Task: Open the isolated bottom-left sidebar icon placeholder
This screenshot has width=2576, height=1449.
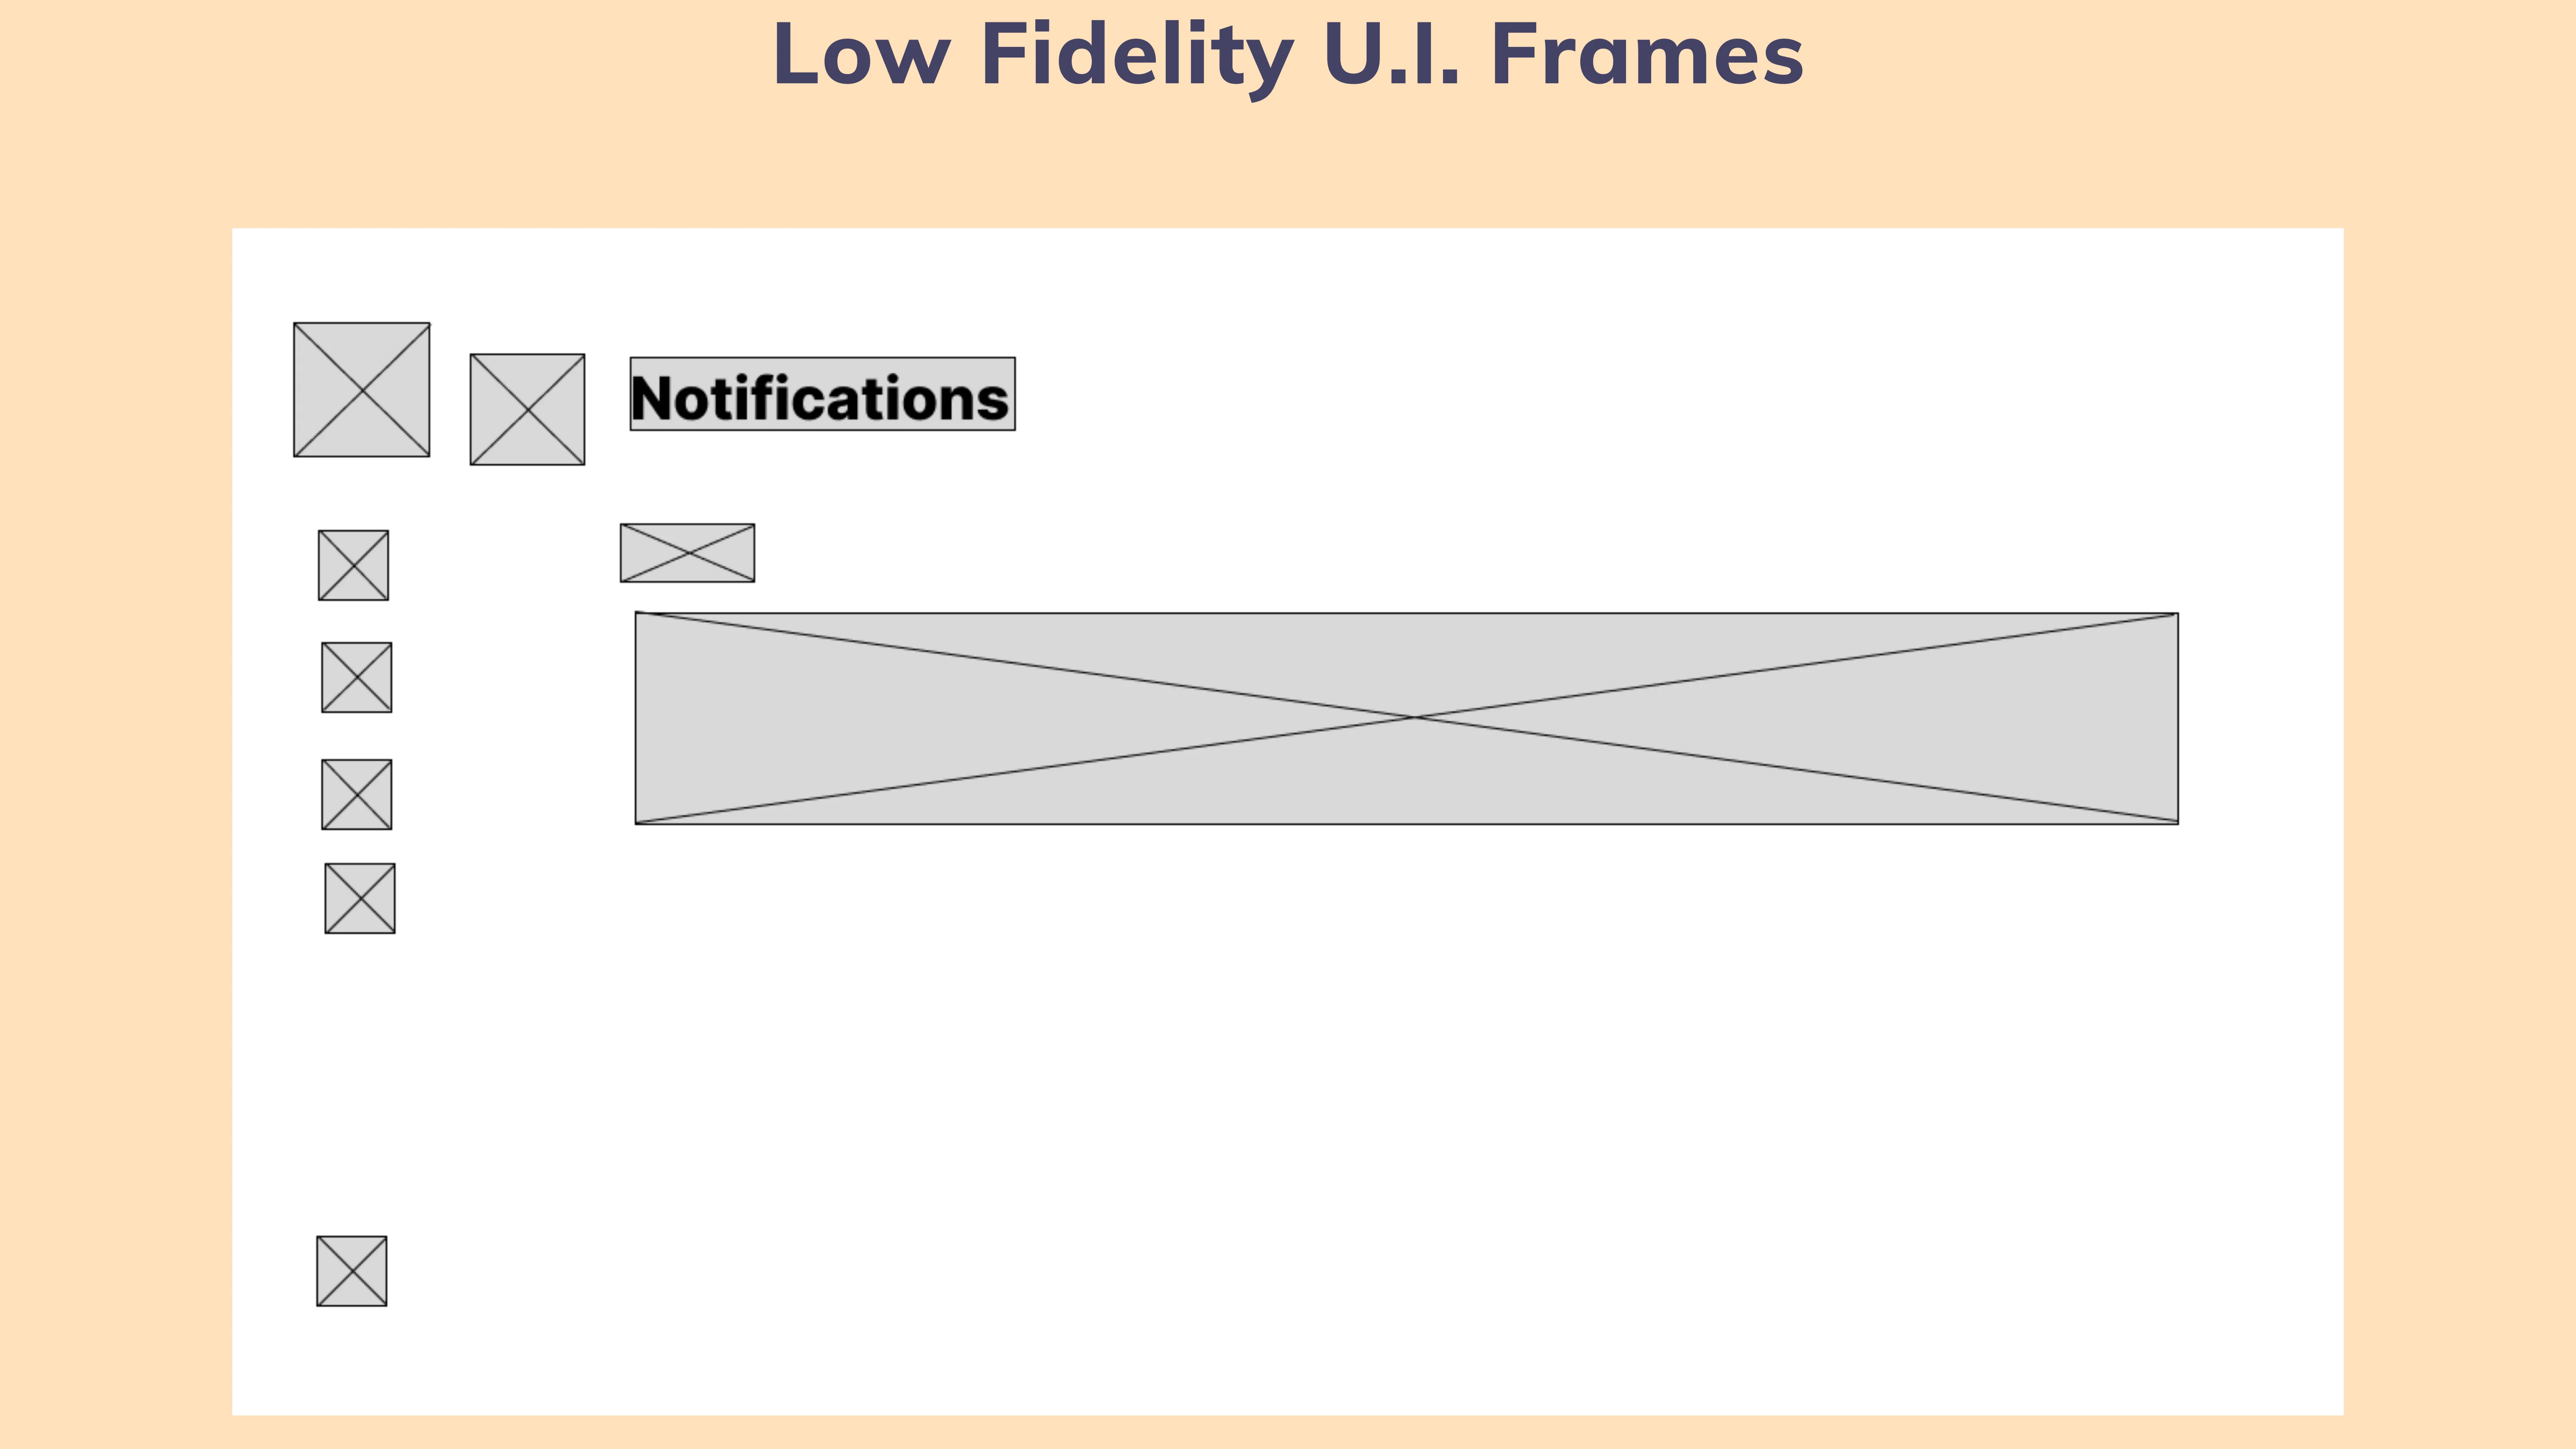Action: (x=351, y=1271)
